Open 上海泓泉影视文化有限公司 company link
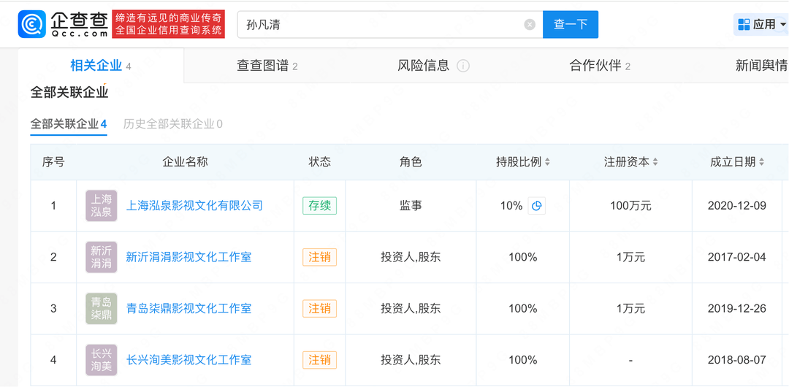789x387 pixels. [x=194, y=206]
